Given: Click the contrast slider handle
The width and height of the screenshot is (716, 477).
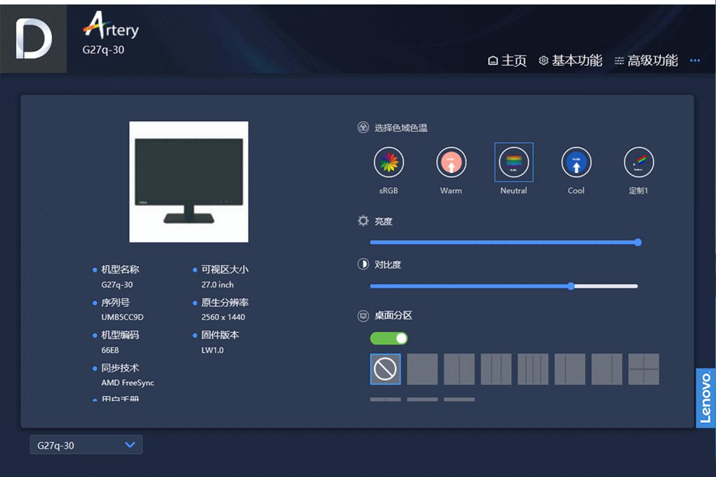Looking at the screenshot, I should [571, 286].
